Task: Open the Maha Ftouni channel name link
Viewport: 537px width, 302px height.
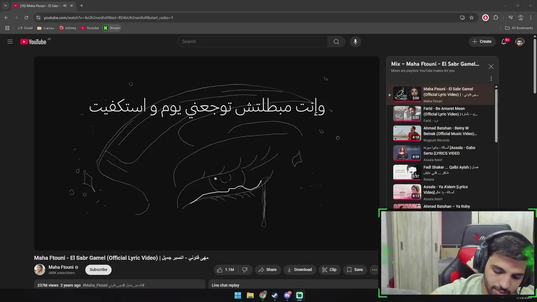Action: (61, 267)
